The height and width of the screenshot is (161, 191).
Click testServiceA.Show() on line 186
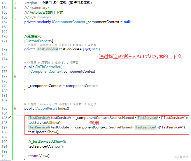[45, 123]
